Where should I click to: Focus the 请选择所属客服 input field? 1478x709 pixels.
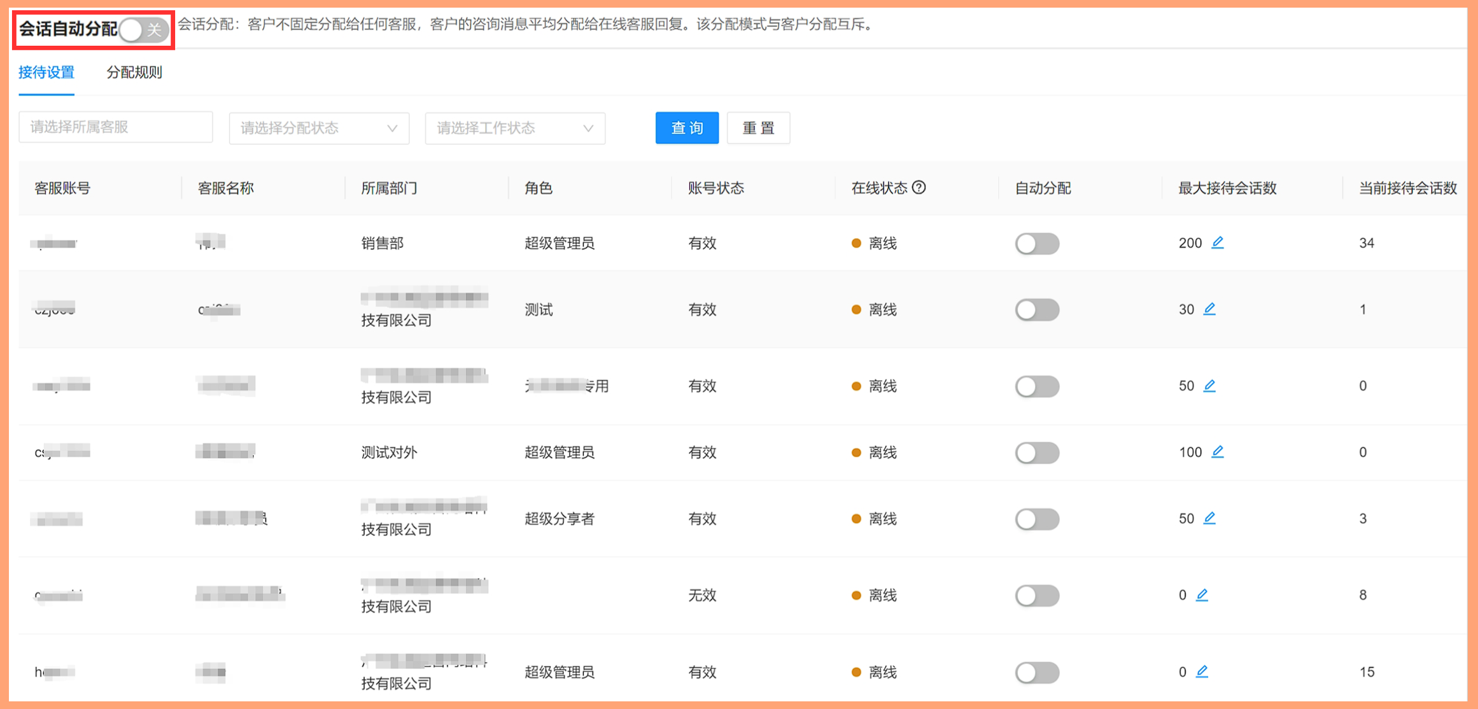click(x=116, y=127)
